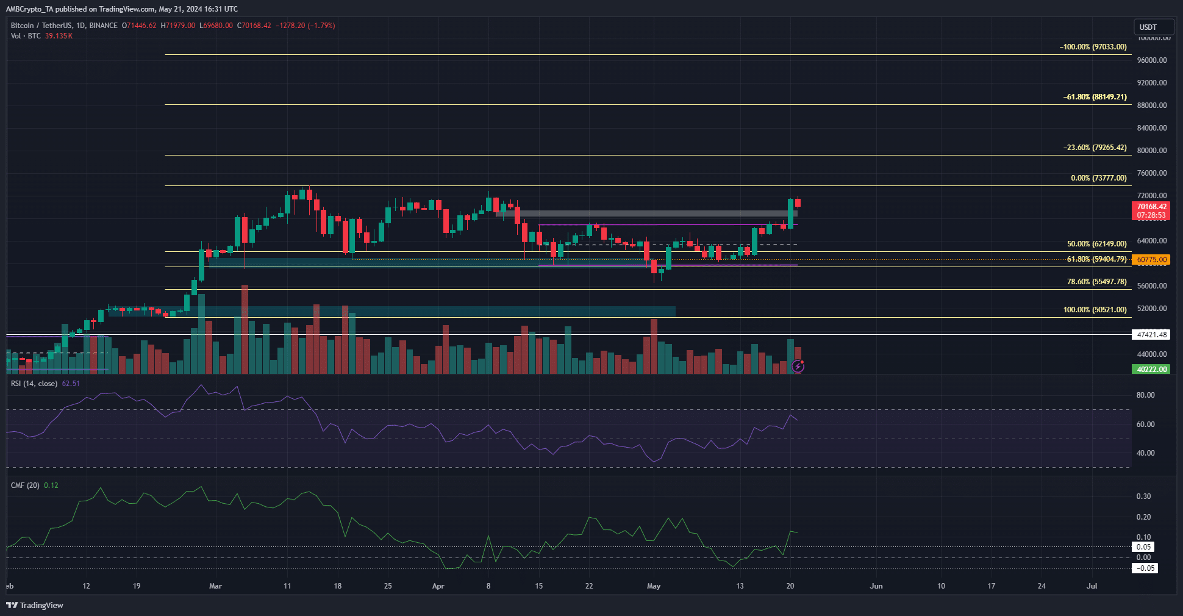This screenshot has height=616, width=1183.
Task: Click the low value L69680.00
Action: click(216, 26)
